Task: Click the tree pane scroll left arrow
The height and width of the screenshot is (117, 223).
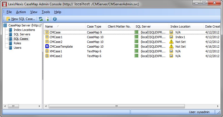Action: point(5,106)
